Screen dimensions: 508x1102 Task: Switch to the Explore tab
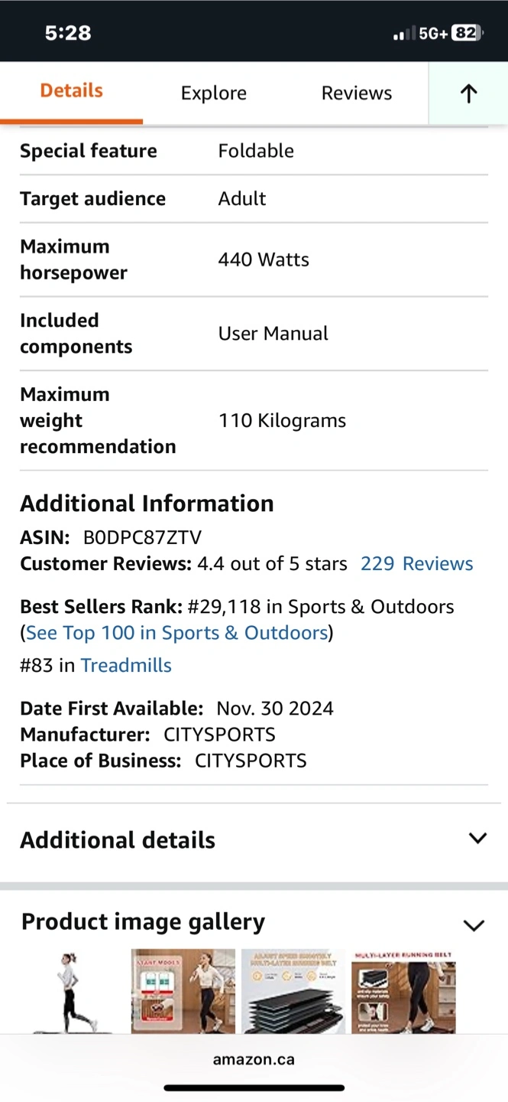(214, 93)
